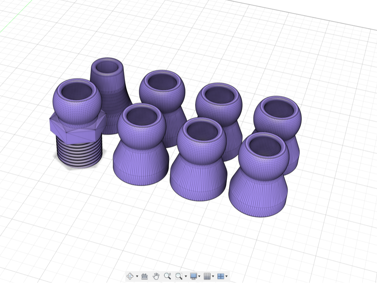Viewport: 377px width, 283px height.
Task: Expand the Viewports dropdown arrow
Action: point(227,276)
